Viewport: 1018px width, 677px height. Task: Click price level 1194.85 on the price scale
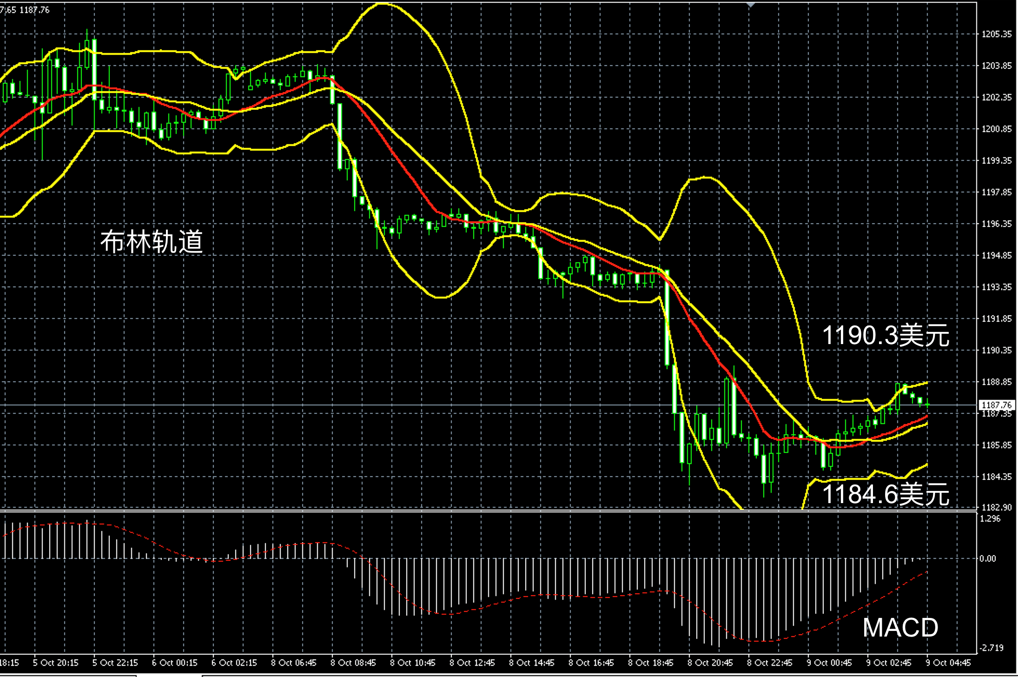click(996, 255)
